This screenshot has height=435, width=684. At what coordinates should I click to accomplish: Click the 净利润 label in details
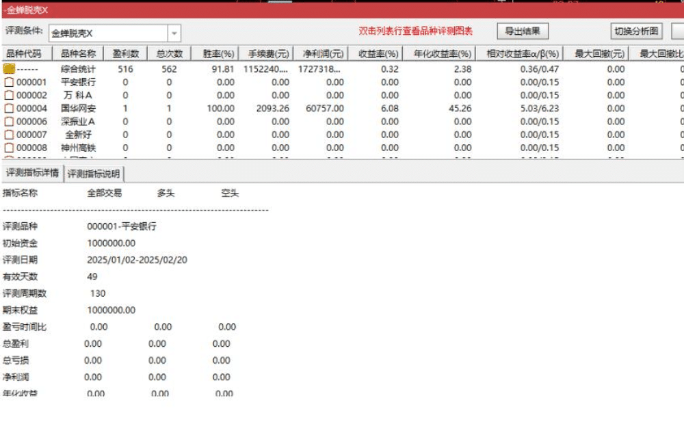(x=16, y=377)
